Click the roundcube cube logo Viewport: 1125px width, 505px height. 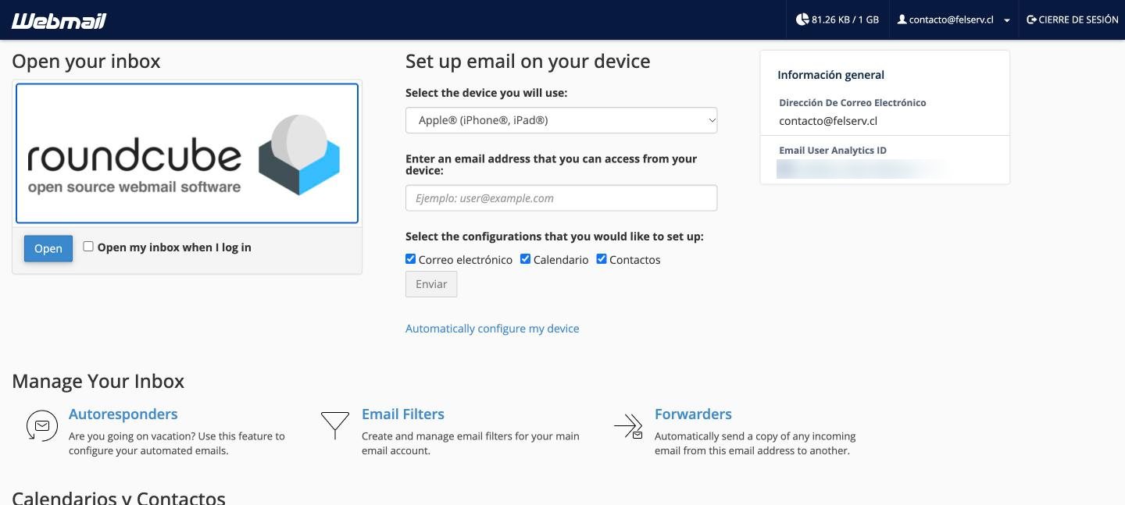click(299, 154)
